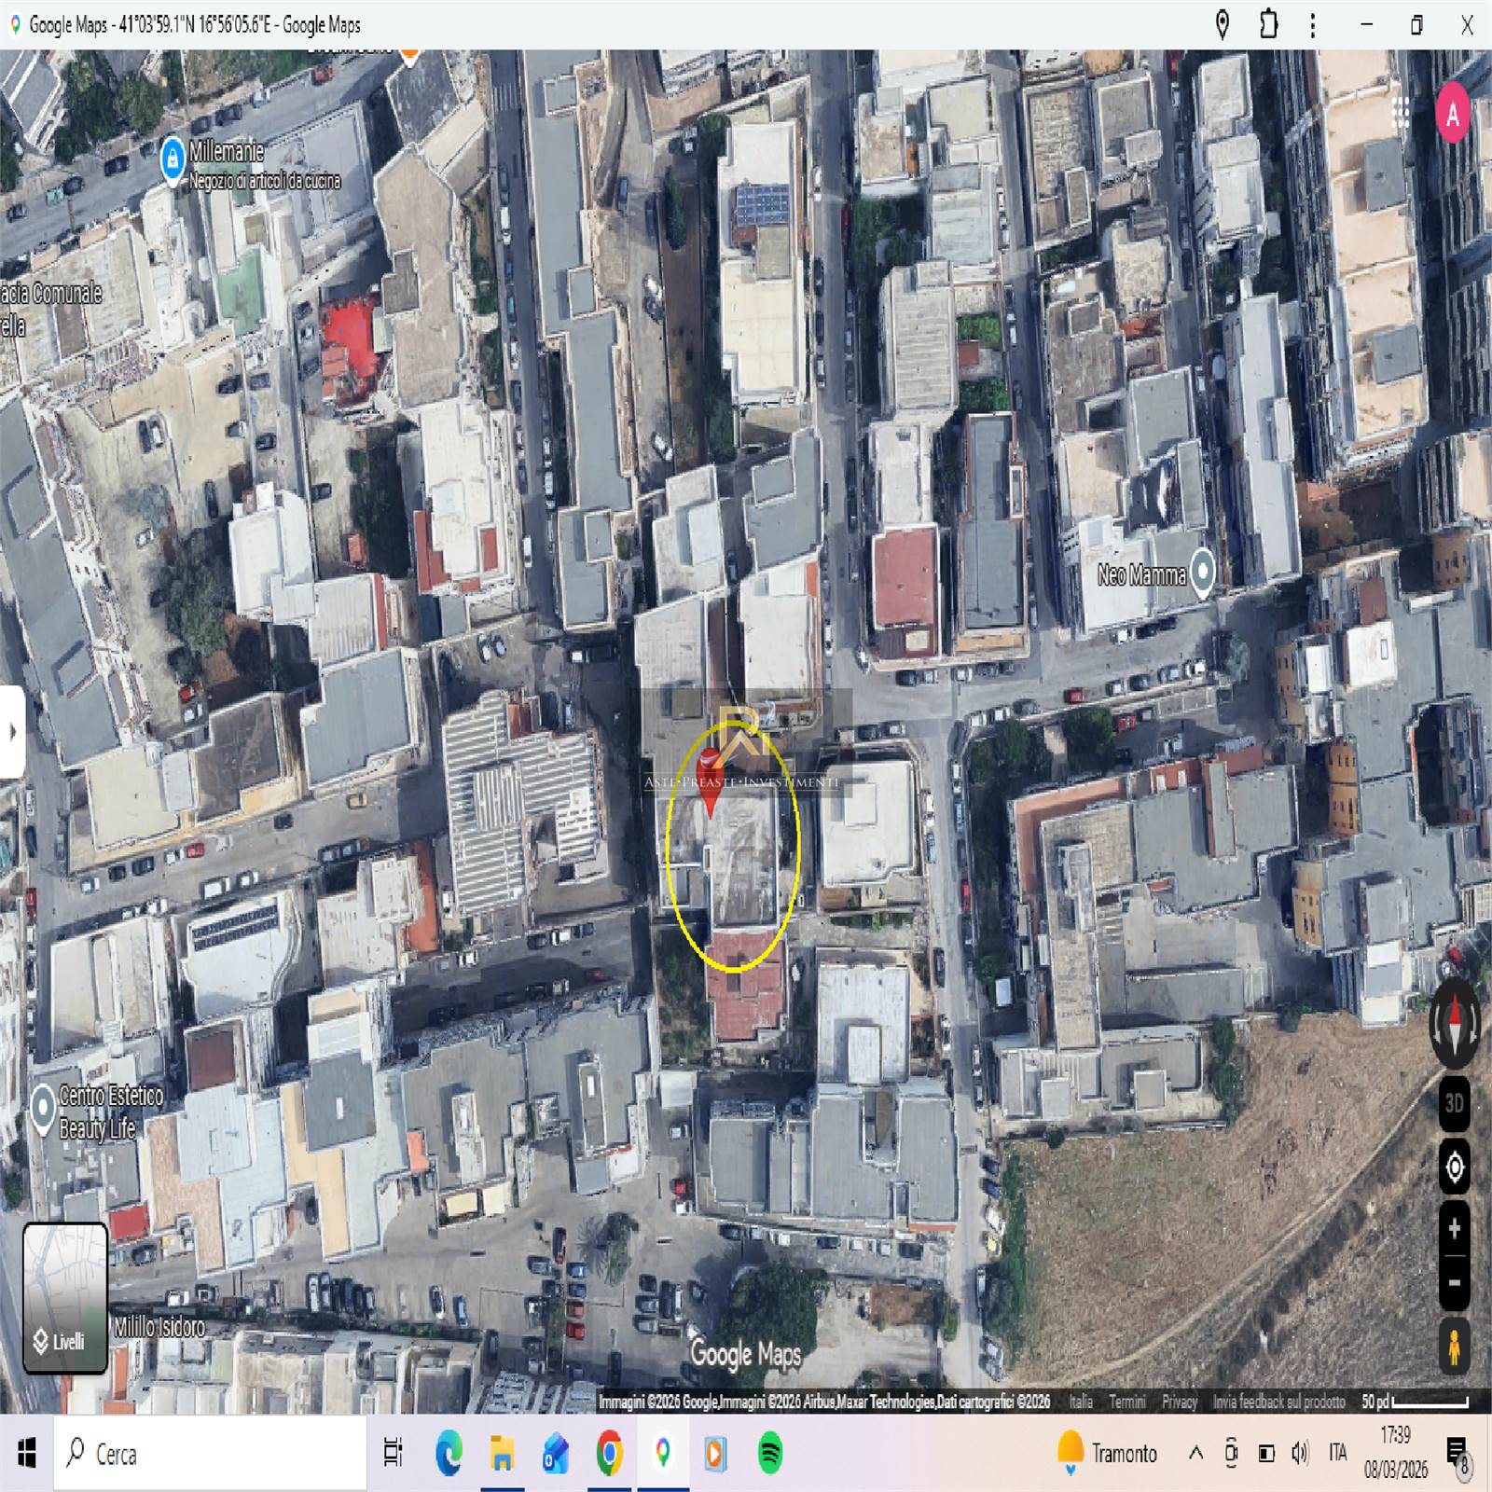Open the Termini link

click(x=1126, y=1402)
